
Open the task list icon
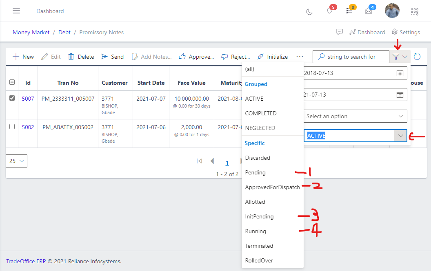349,11
